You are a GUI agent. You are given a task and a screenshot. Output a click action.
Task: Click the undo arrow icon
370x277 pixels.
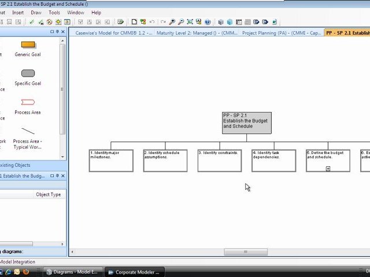pos(152,22)
